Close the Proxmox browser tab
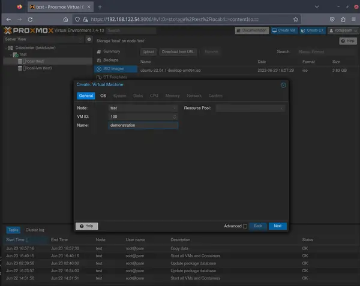This screenshot has width=360, height=286. click(x=89, y=7)
